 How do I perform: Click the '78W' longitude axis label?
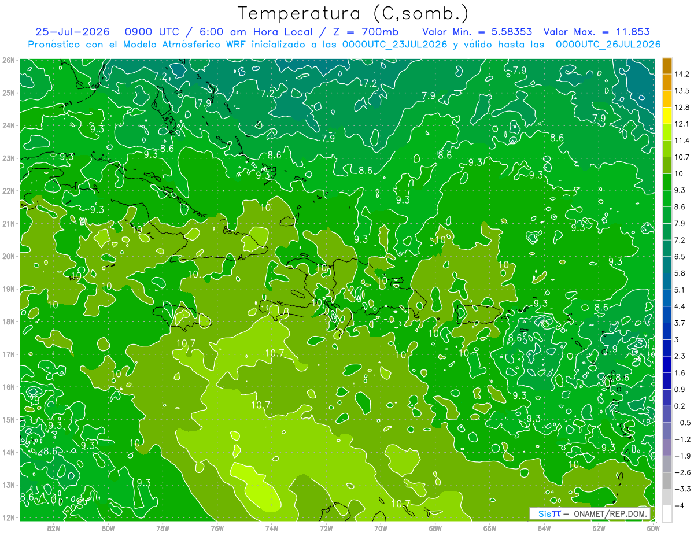(163, 528)
